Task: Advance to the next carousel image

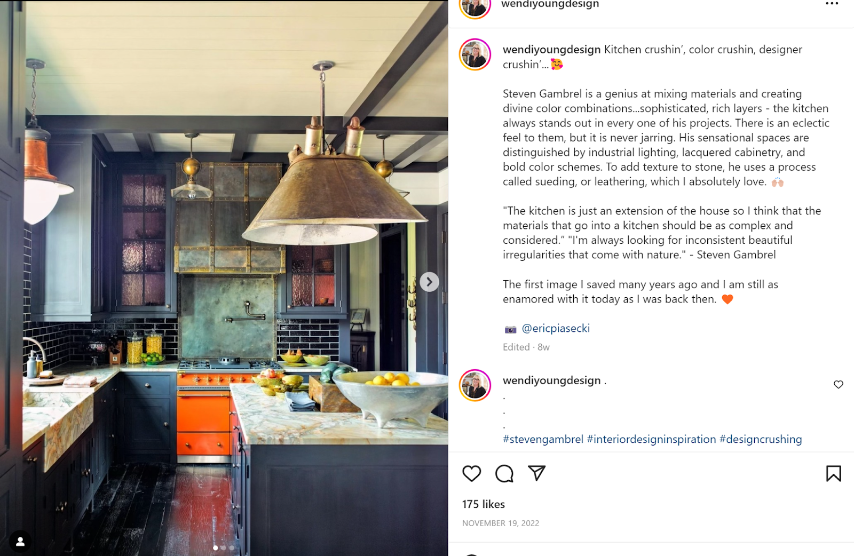Action: click(429, 282)
